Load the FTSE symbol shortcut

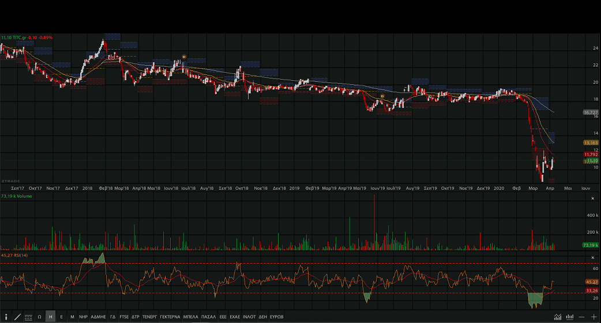tap(124, 317)
